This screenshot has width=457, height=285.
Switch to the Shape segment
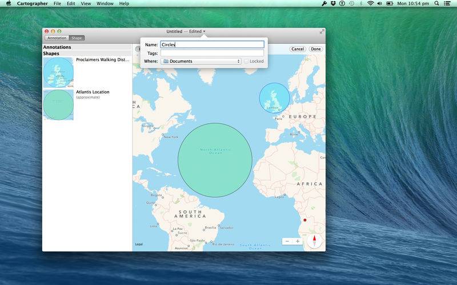pyautogui.click(x=77, y=38)
